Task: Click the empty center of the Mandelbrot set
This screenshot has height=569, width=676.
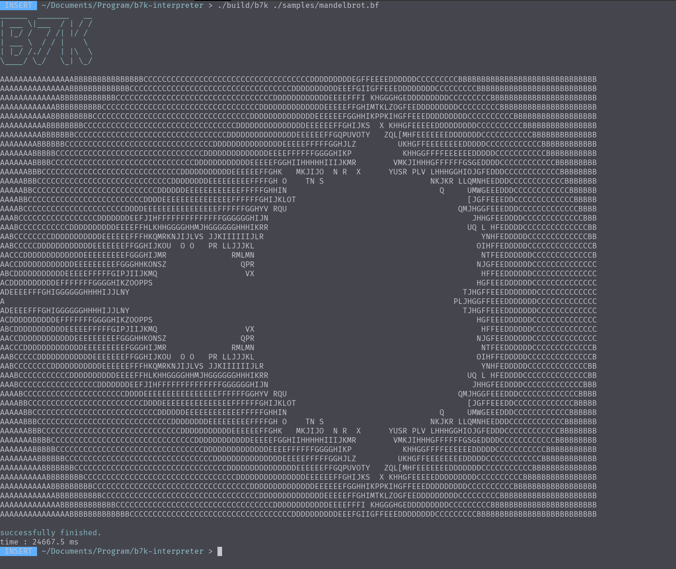Action: coord(347,302)
